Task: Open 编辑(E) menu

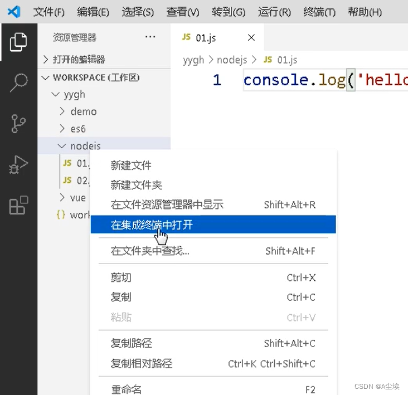Action: tap(93, 12)
